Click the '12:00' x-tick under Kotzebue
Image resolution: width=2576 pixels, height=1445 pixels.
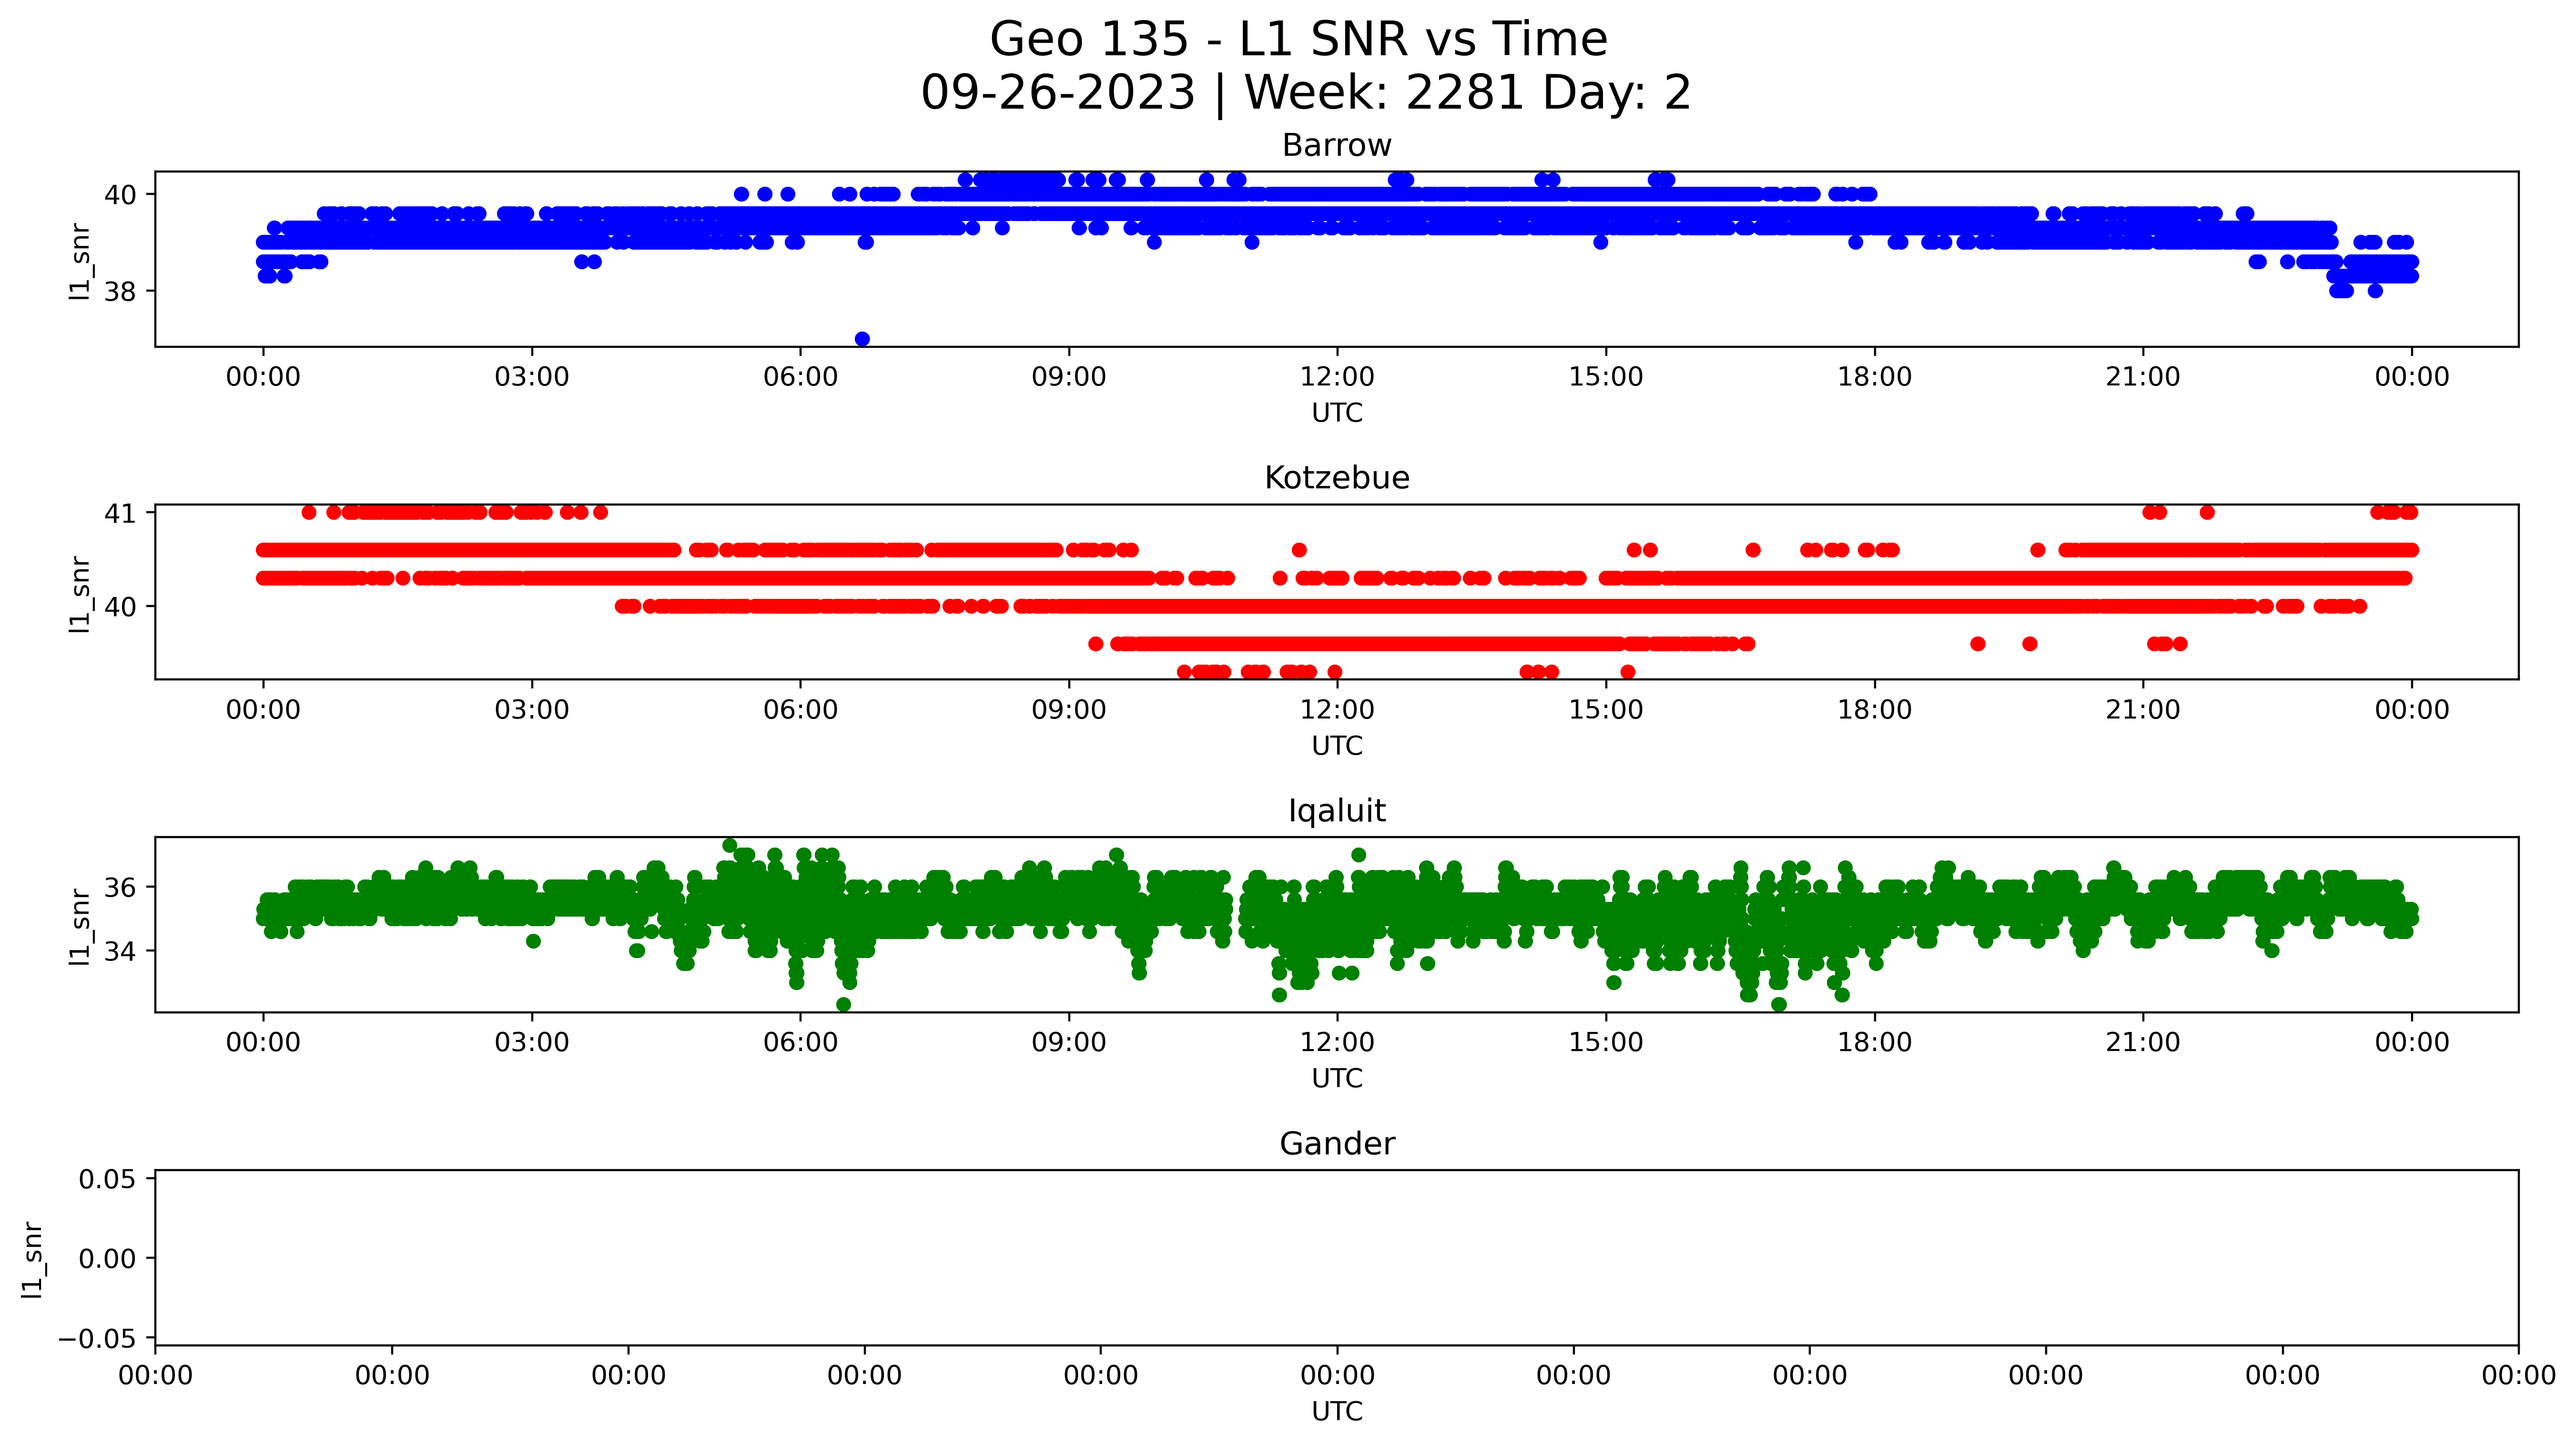click(x=1337, y=710)
